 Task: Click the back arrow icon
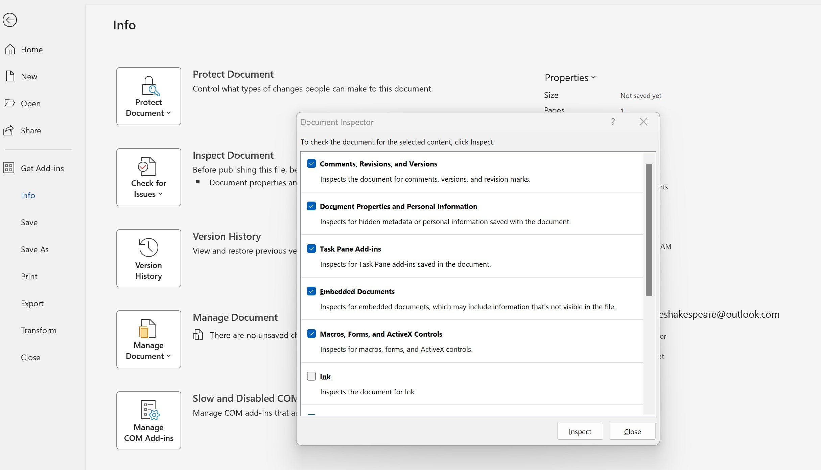pyautogui.click(x=10, y=20)
